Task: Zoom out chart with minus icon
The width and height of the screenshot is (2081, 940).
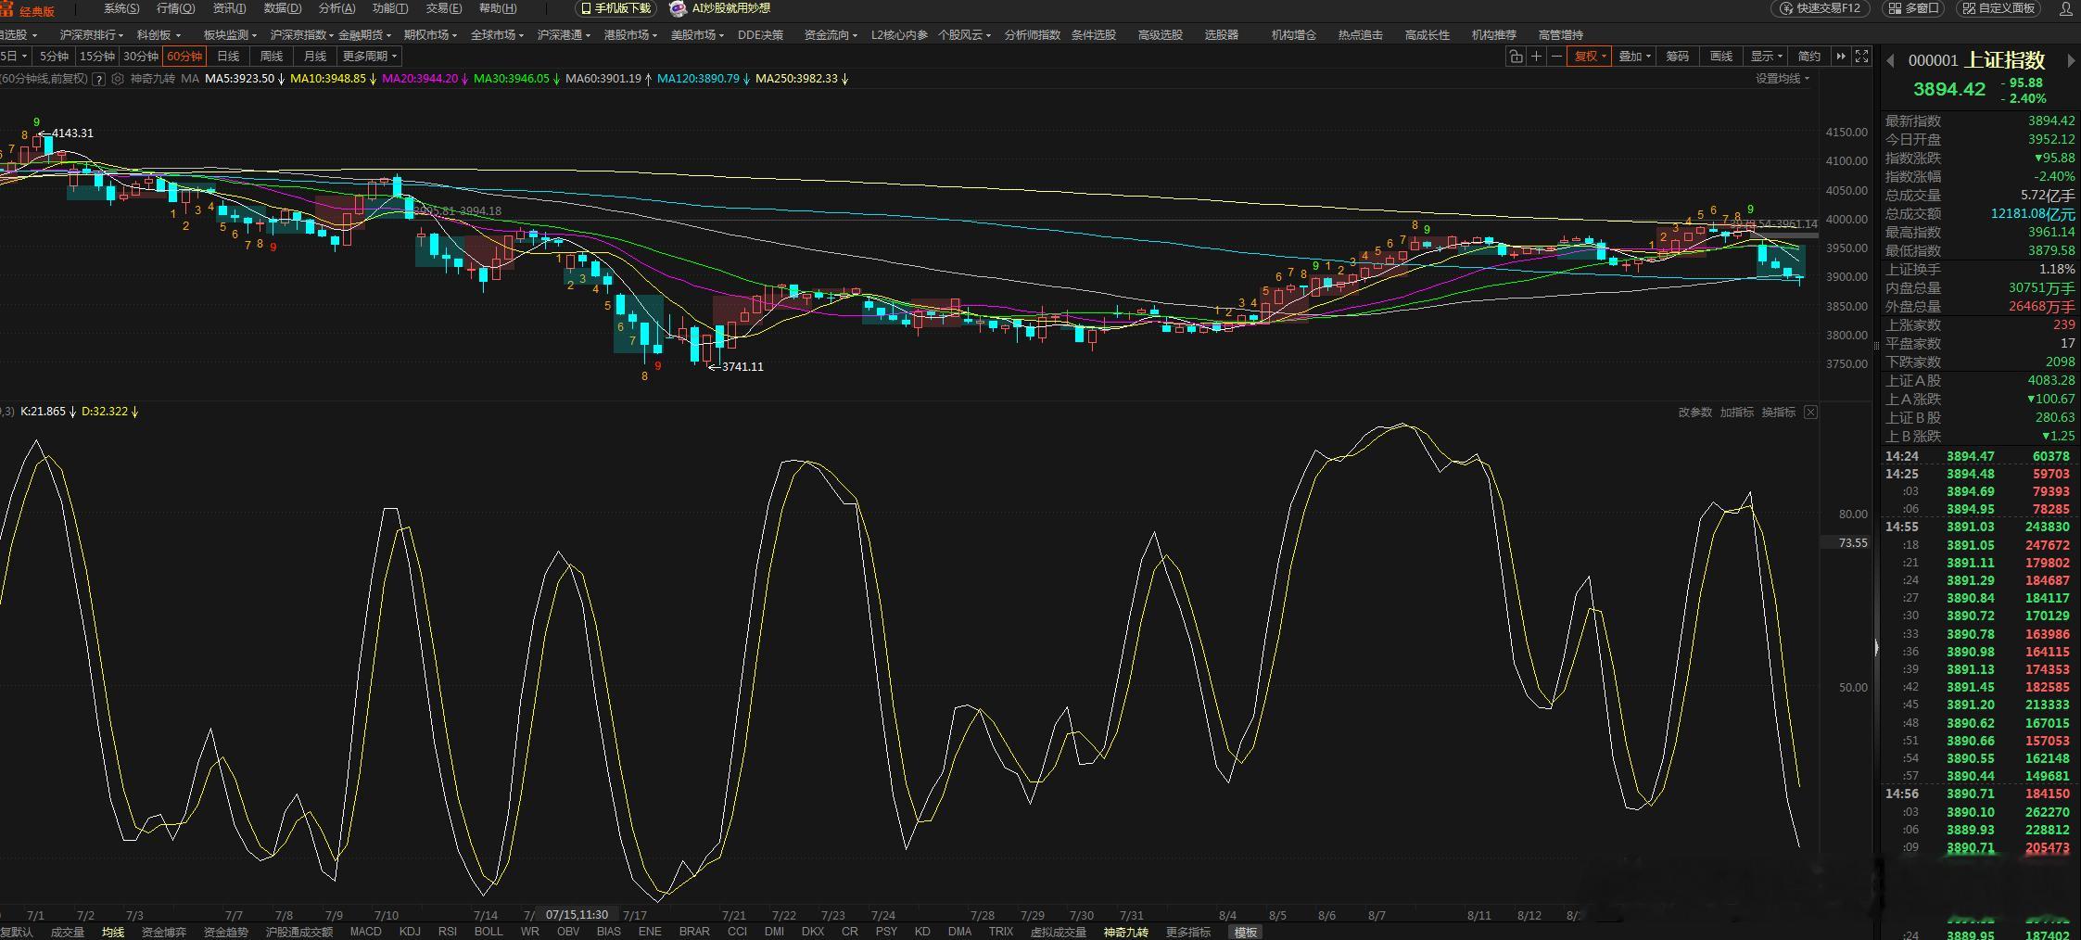Action: coord(1556,57)
